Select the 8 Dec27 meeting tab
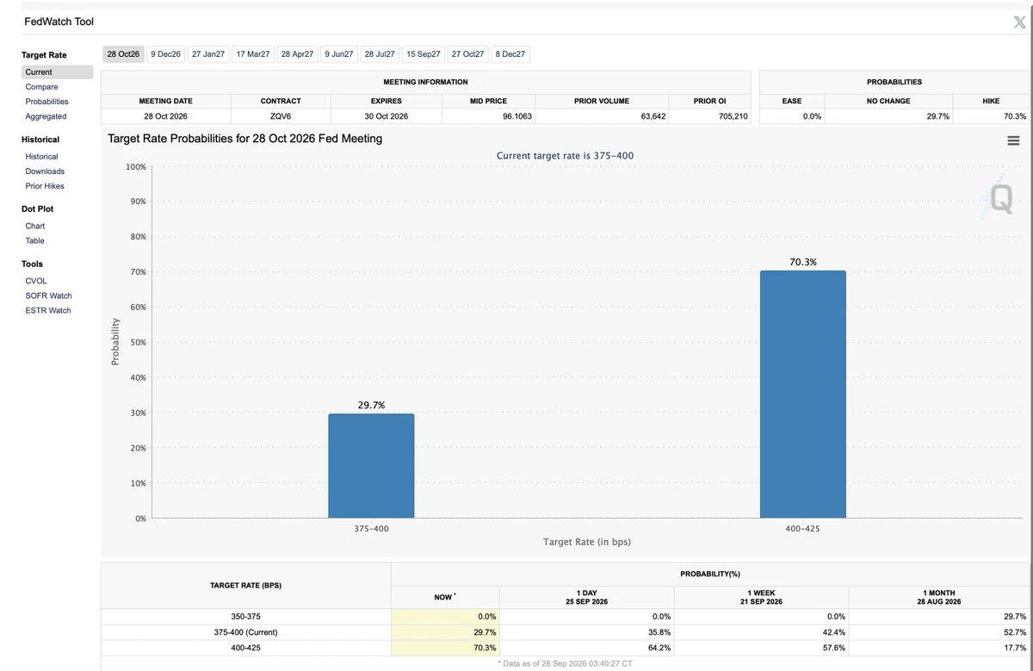The image size is (1033, 671). (x=510, y=54)
